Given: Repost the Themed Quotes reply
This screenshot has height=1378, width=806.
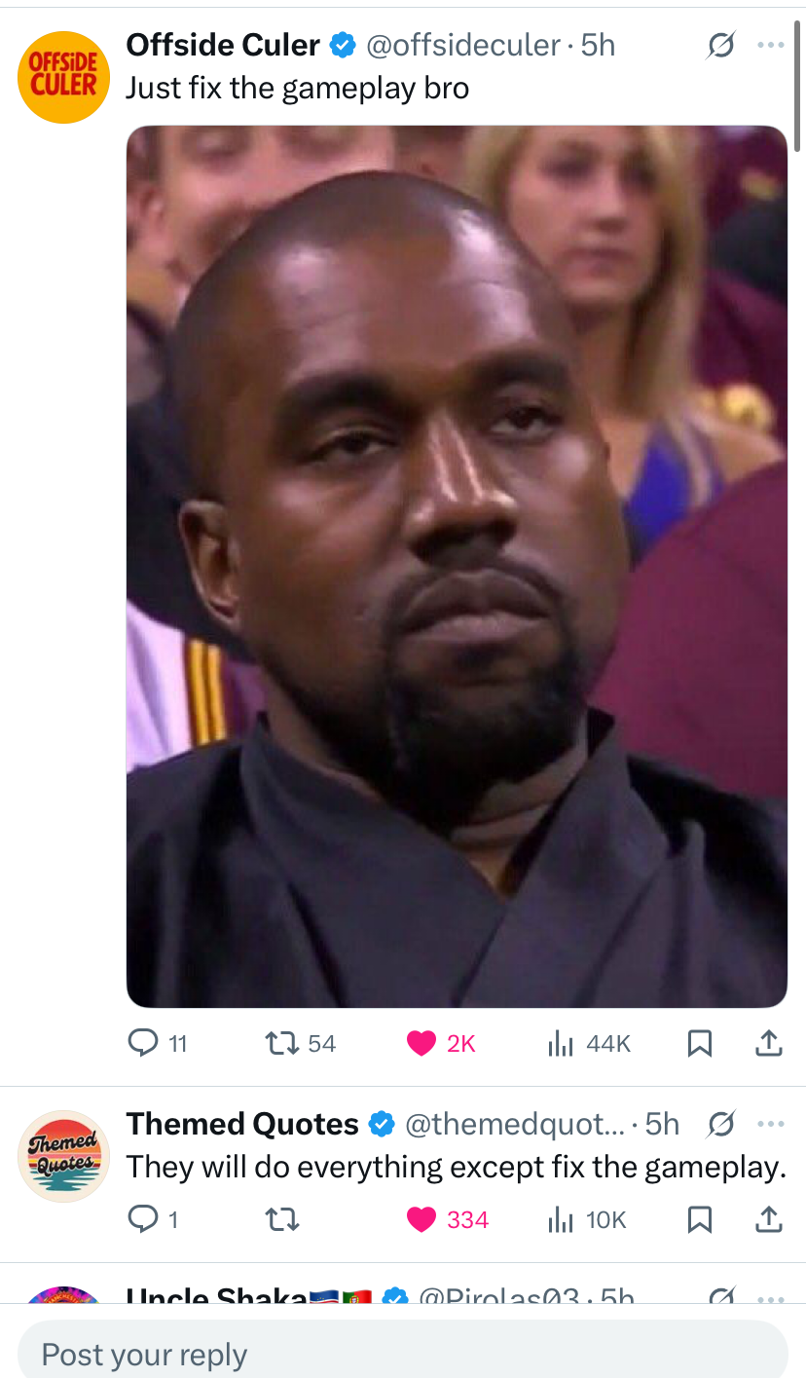Looking at the screenshot, I should coord(282,1219).
